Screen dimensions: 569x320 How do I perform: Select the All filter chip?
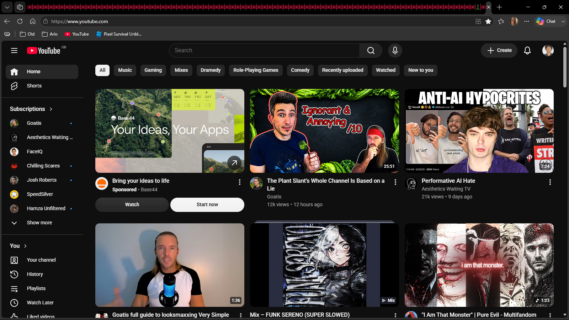(x=102, y=70)
